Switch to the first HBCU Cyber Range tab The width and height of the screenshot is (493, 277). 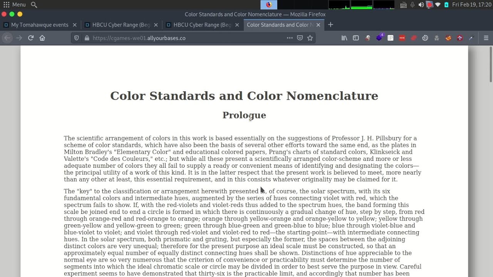point(121,25)
